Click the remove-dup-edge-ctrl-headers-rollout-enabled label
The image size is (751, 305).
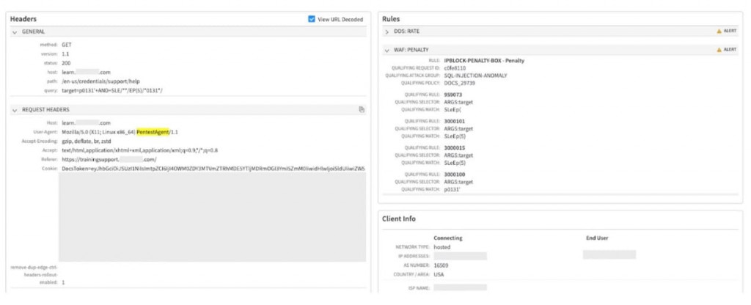[34, 275]
